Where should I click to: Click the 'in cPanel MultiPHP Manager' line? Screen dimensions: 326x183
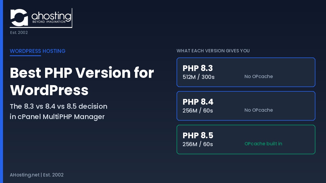coord(57,117)
